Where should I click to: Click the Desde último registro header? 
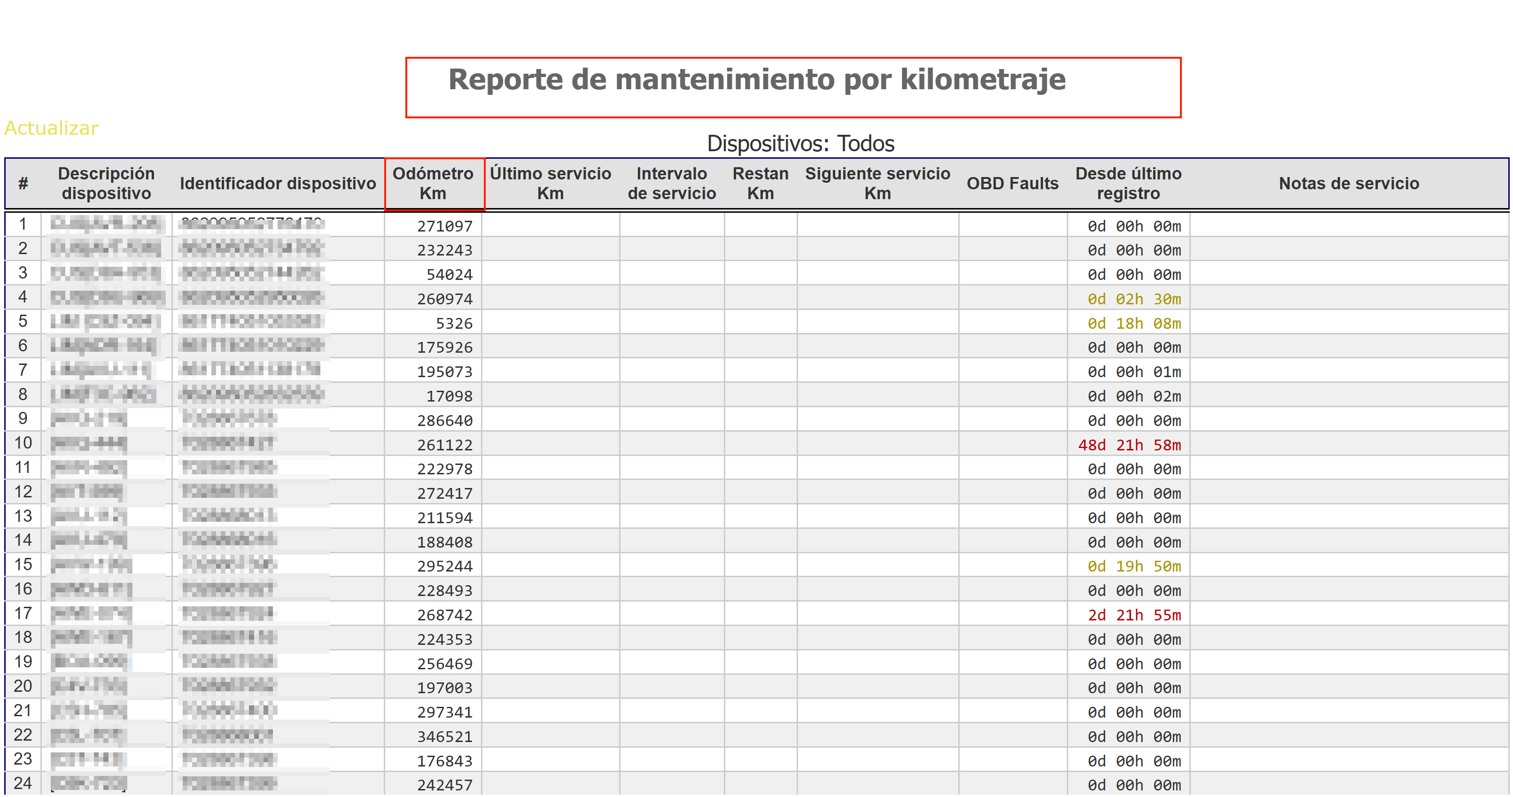coord(1128,183)
